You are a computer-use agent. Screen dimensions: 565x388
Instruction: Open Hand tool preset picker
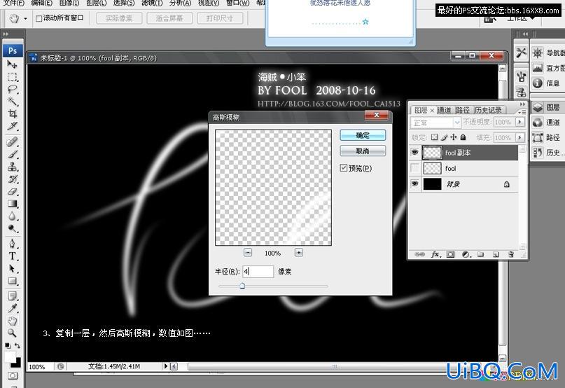click(x=25, y=18)
